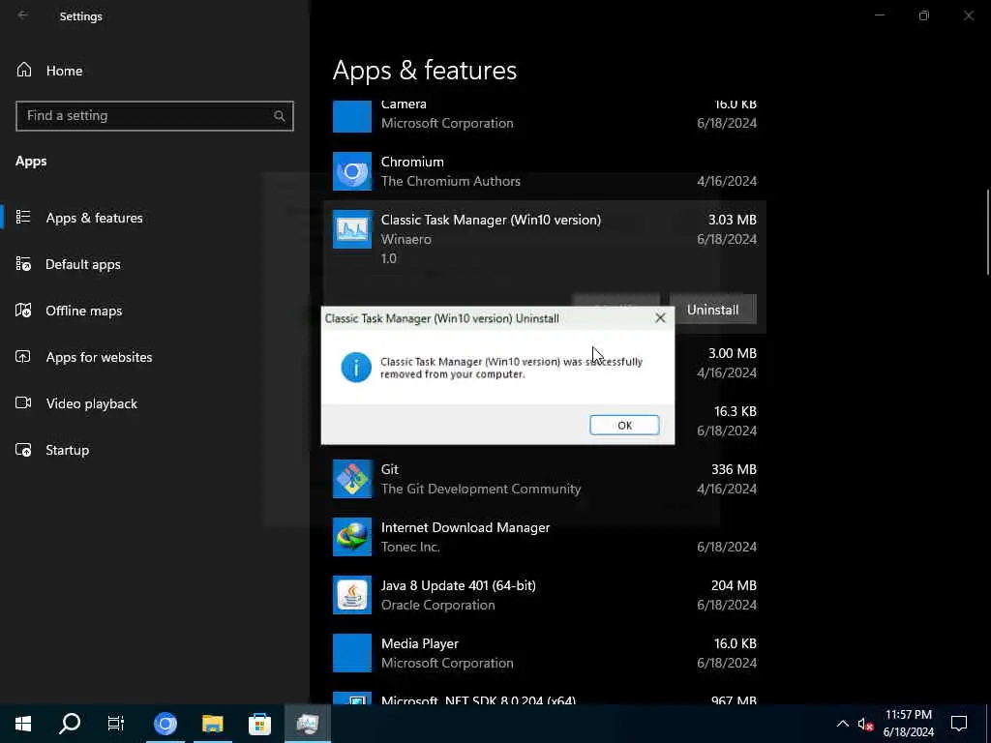Click the Startup sidebar icon

click(x=23, y=449)
